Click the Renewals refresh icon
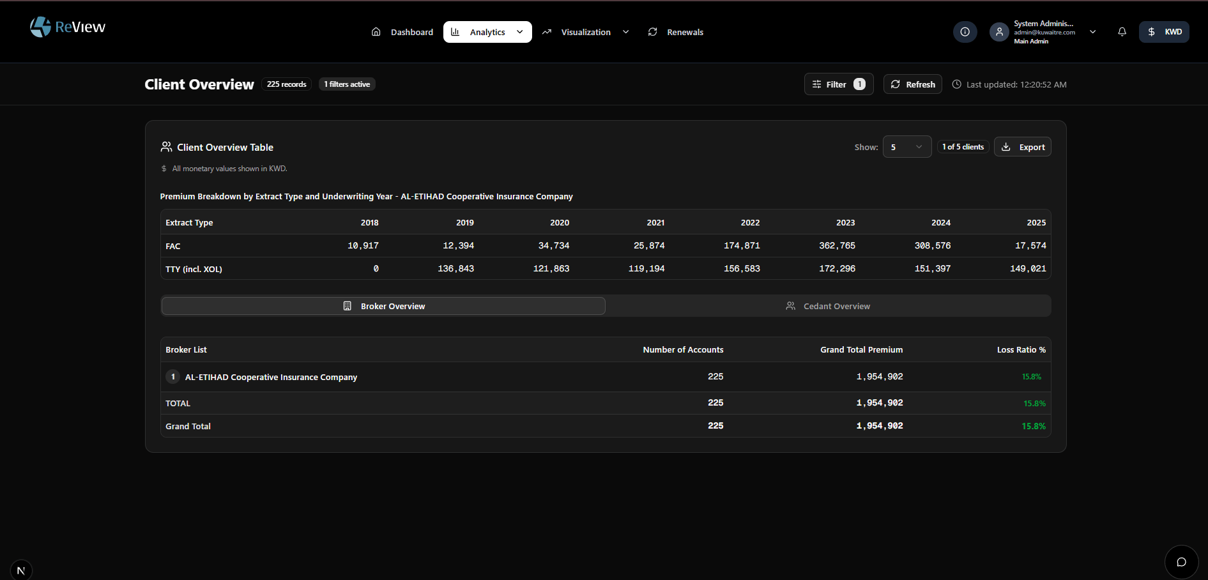This screenshot has width=1208, height=580. pyautogui.click(x=652, y=31)
